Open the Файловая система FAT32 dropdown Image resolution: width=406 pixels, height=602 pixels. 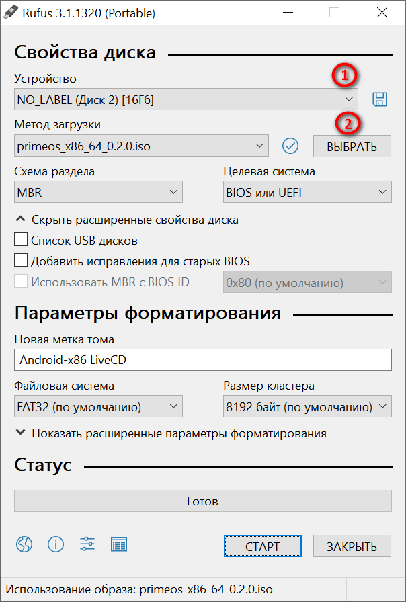tap(98, 406)
